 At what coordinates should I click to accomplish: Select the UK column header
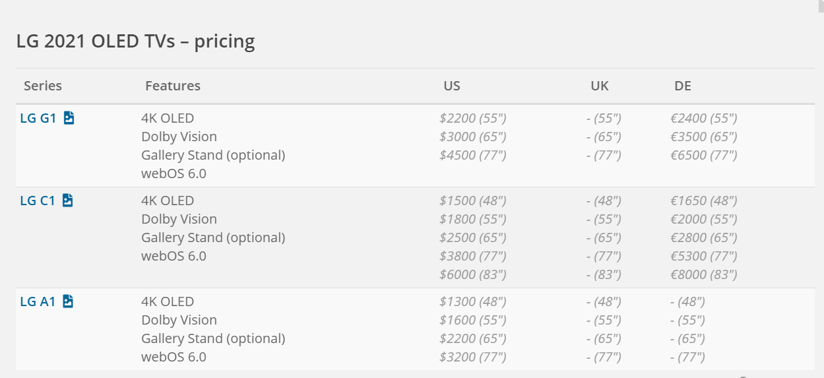click(x=600, y=86)
